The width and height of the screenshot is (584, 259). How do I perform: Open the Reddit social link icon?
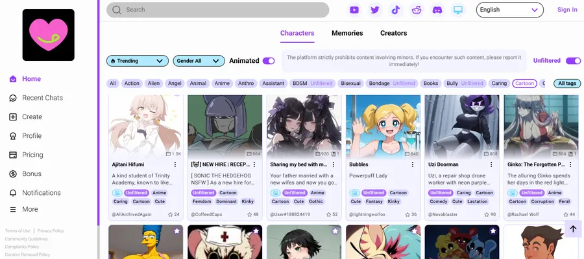point(417,10)
